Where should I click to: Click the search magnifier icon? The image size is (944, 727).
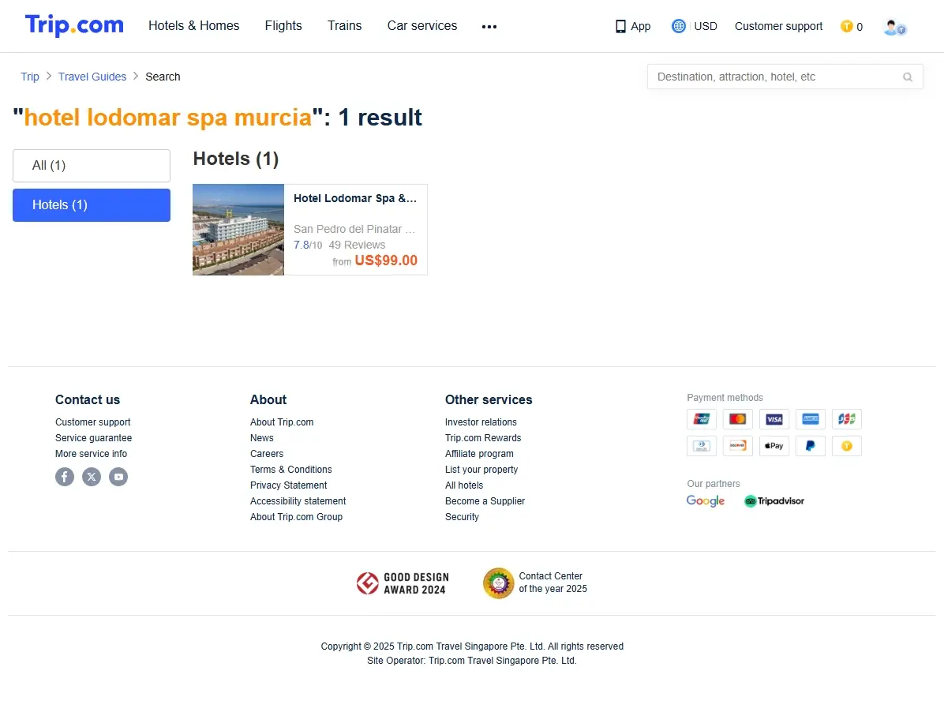(907, 77)
